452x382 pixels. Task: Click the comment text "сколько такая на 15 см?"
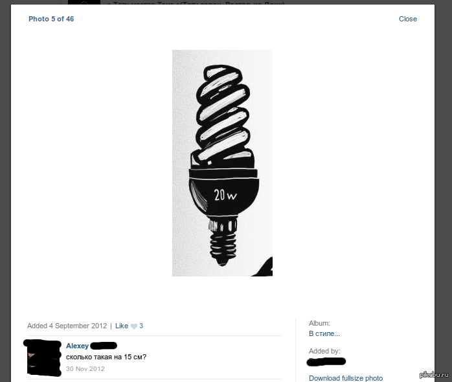coord(106,357)
